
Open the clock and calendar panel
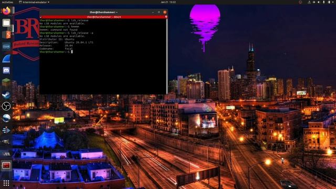168,2
